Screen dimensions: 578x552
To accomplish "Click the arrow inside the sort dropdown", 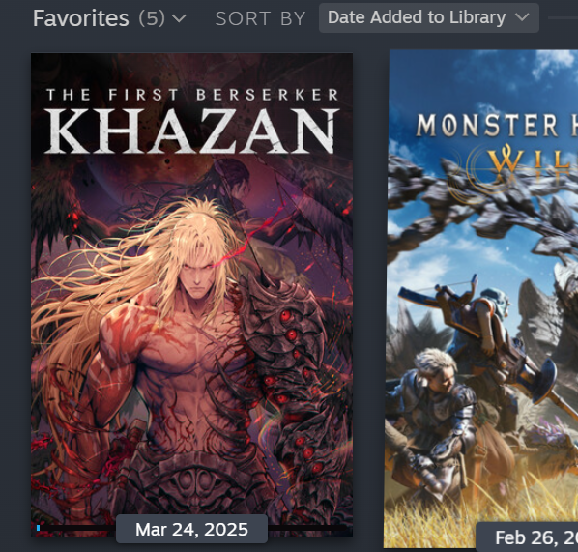I will tap(522, 17).
